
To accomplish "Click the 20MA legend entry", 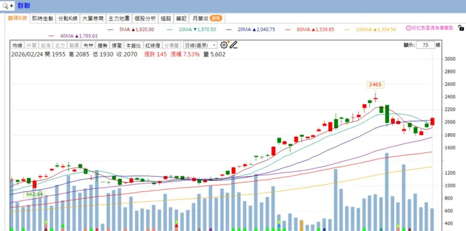I will (250, 30).
